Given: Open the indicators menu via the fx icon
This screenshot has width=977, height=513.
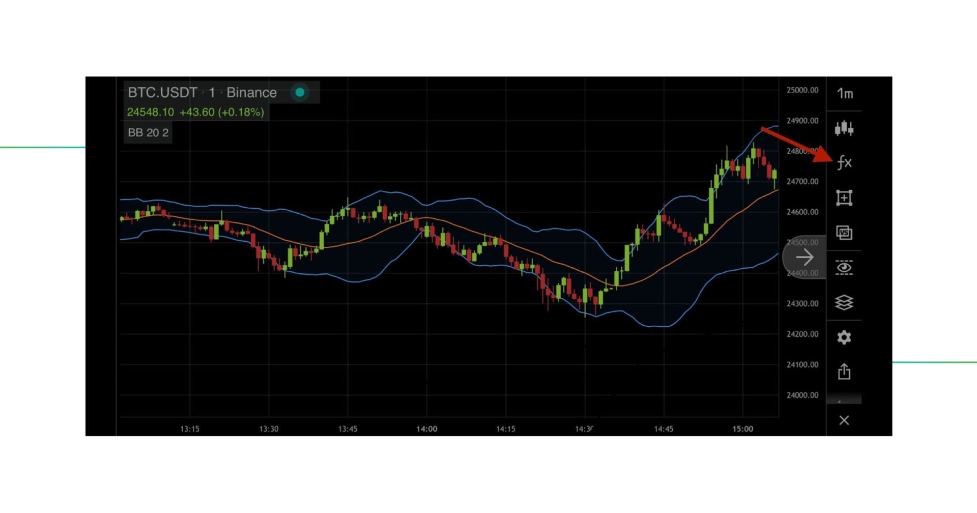Looking at the screenshot, I should click(x=844, y=163).
